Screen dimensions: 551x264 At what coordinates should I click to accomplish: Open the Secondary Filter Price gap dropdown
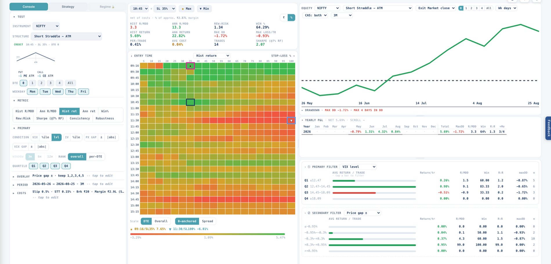pyautogui.click(x=362, y=213)
